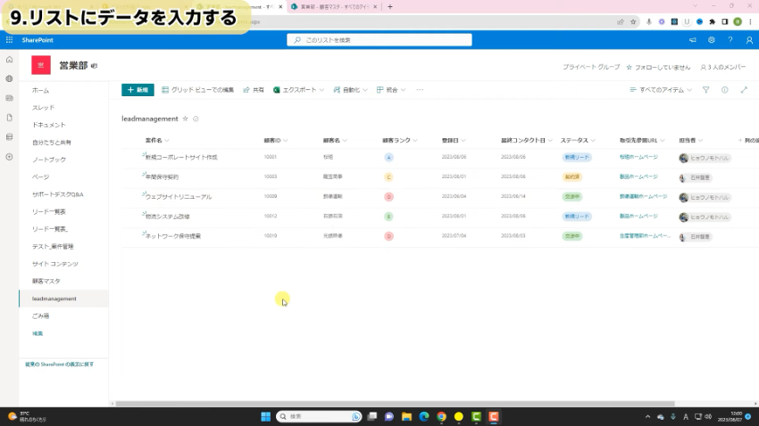Image resolution: width=759 pixels, height=426 pixels.
Task: Click the 新規 button to add item
Action: [138, 90]
